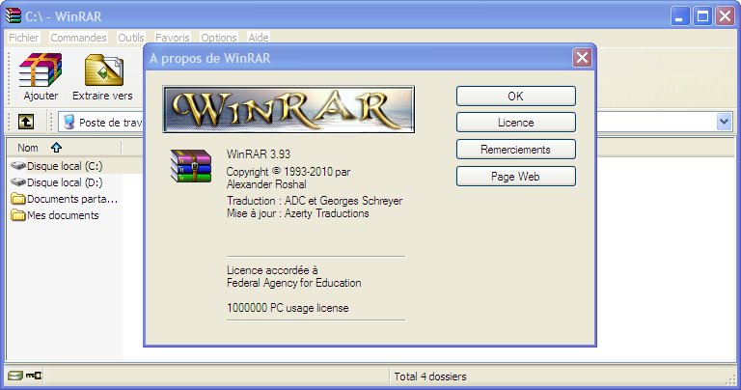Open the Remerciements button
Screen dimensions: 741x390
pos(516,150)
